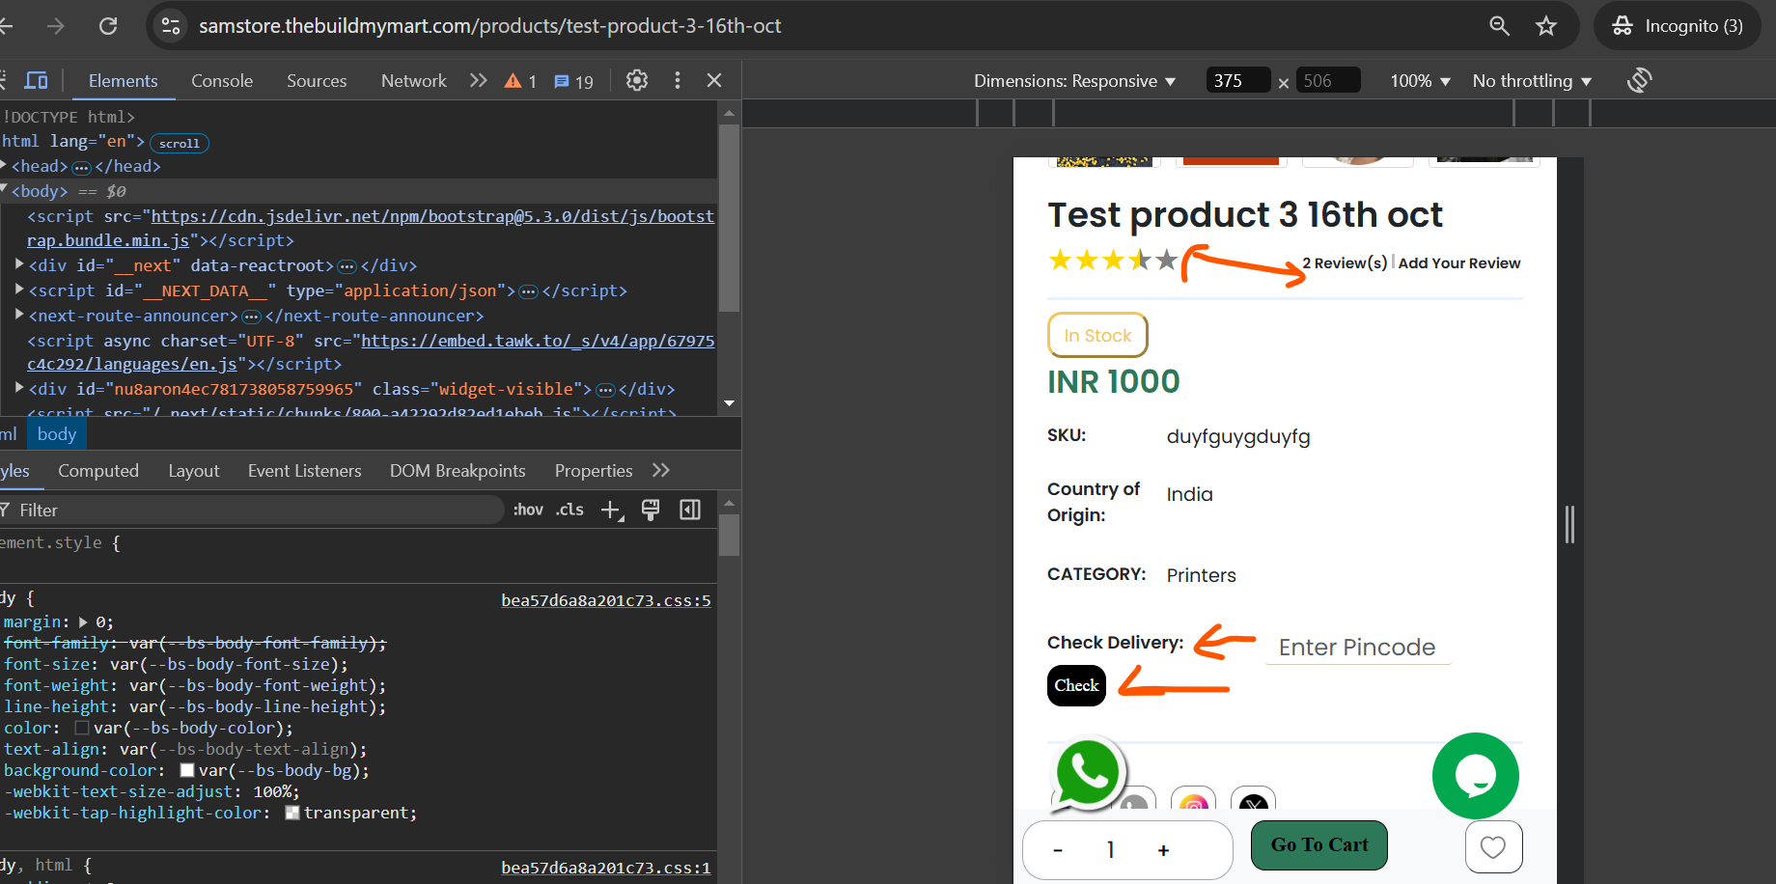Show more style pane tabs chevron

pyautogui.click(x=661, y=470)
